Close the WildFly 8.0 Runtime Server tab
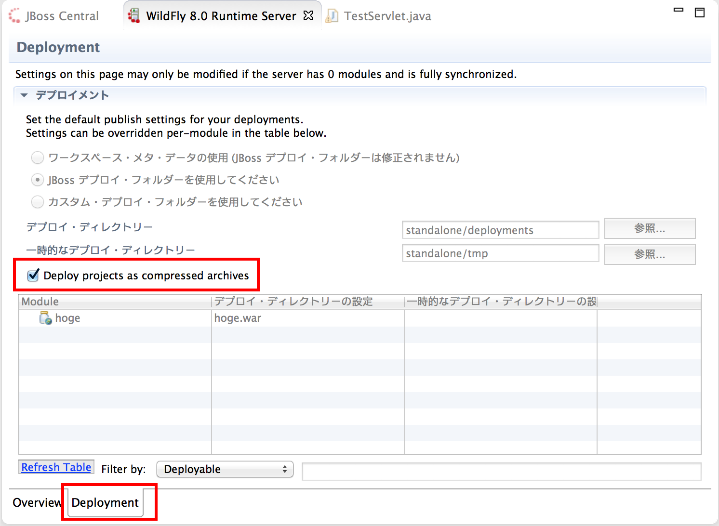Viewport: 719px width, 526px height. [308, 15]
